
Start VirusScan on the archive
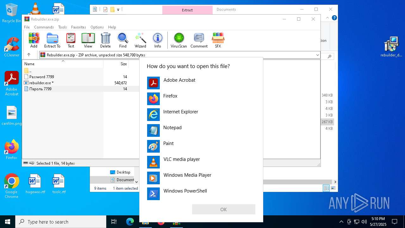179,40
